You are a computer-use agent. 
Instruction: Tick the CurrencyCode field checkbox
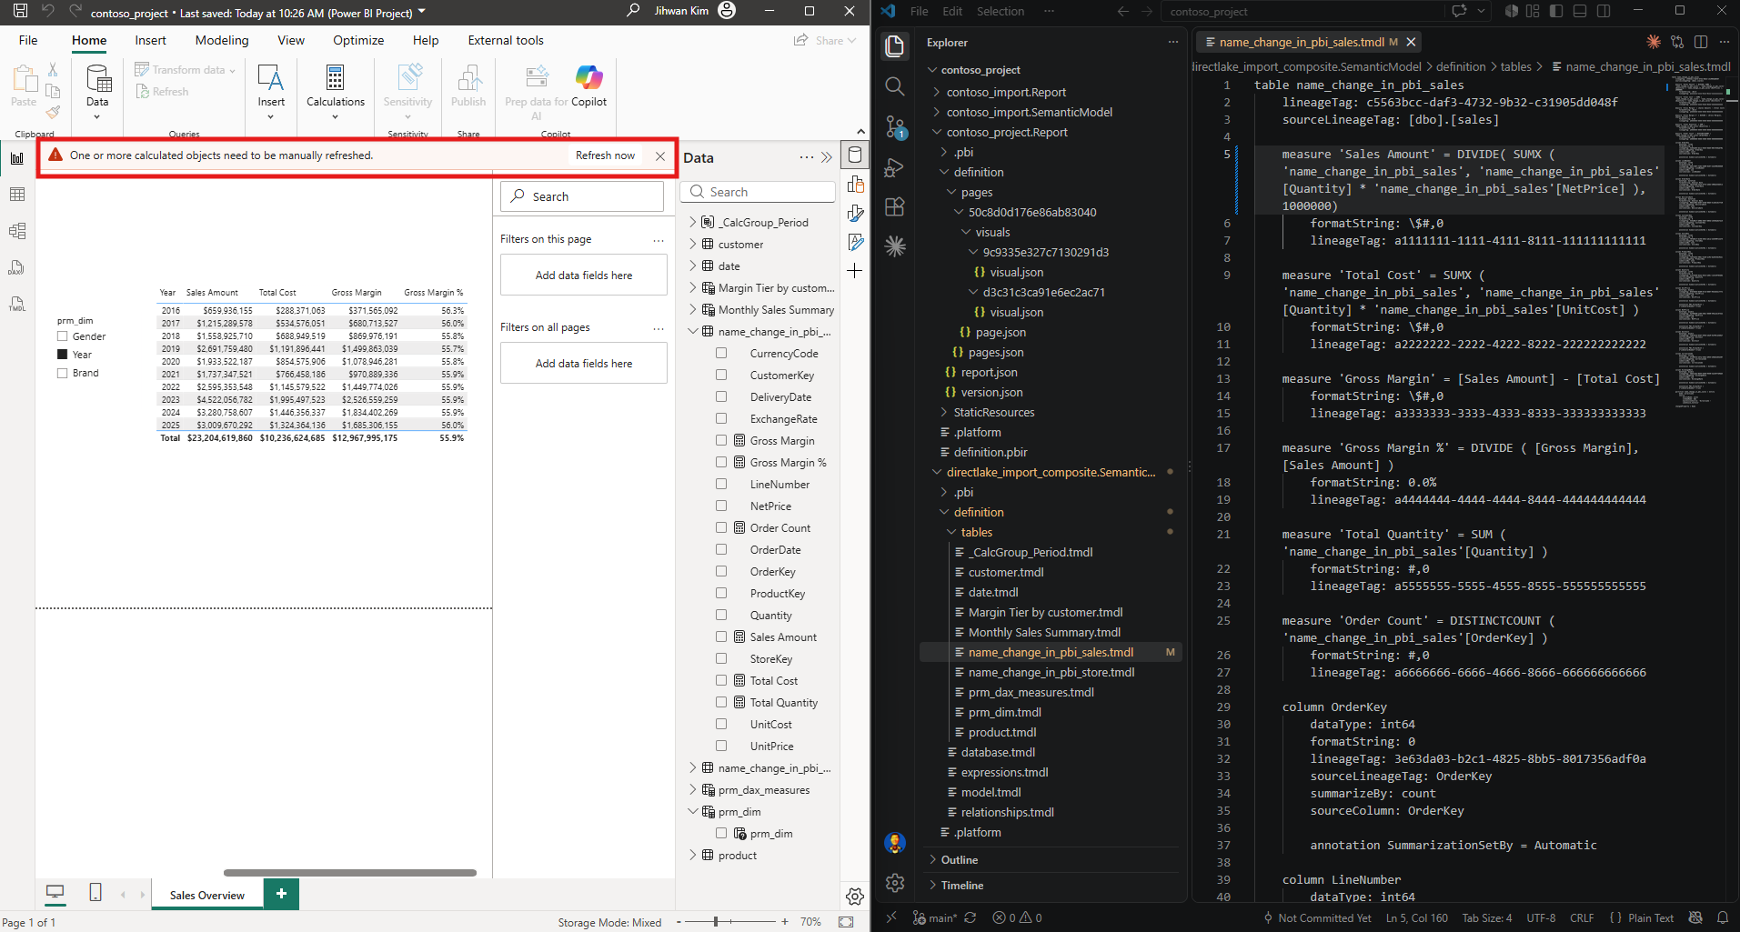(x=721, y=353)
